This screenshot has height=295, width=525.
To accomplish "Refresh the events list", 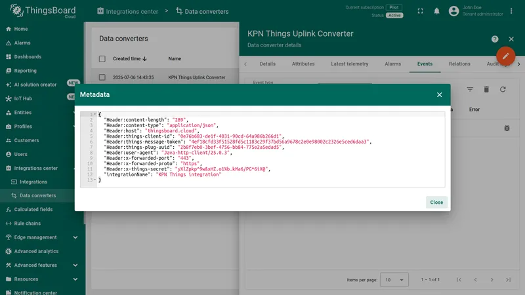I will click(503, 89).
